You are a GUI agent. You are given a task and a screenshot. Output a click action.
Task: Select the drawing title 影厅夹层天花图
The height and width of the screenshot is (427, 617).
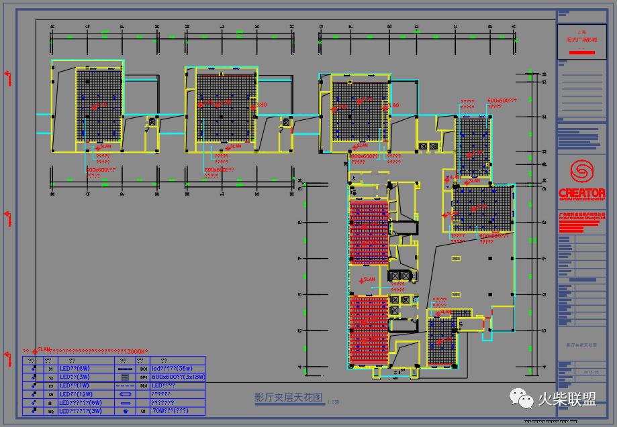click(288, 397)
